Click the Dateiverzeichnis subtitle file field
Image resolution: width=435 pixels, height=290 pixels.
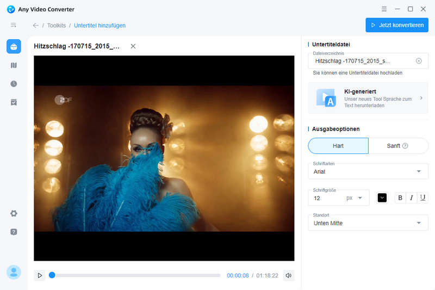[368, 61]
